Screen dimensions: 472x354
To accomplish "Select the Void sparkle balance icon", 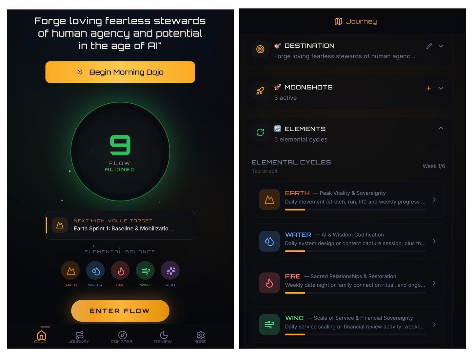I will click(x=170, y=271).
